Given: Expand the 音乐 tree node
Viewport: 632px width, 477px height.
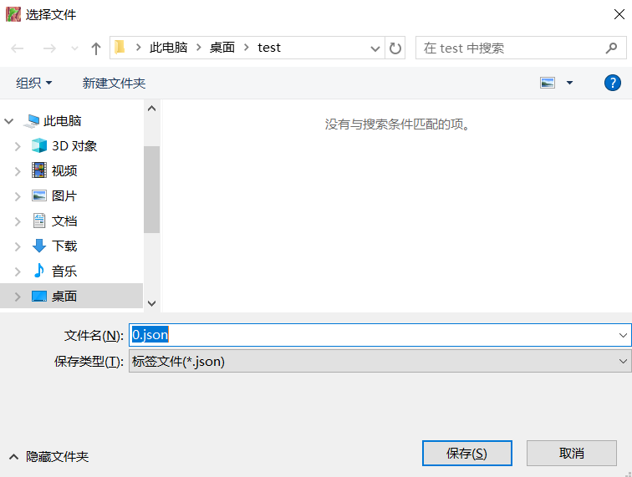Looking at the screenshot, I should 18,271.
